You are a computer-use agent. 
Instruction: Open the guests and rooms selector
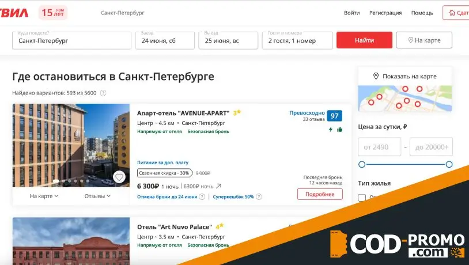tap(297, 40)
